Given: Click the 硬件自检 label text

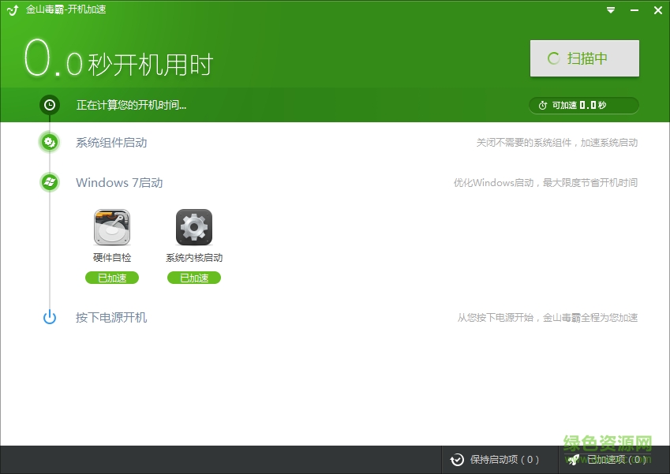Looking at the screenshot, I should (112, 257).
